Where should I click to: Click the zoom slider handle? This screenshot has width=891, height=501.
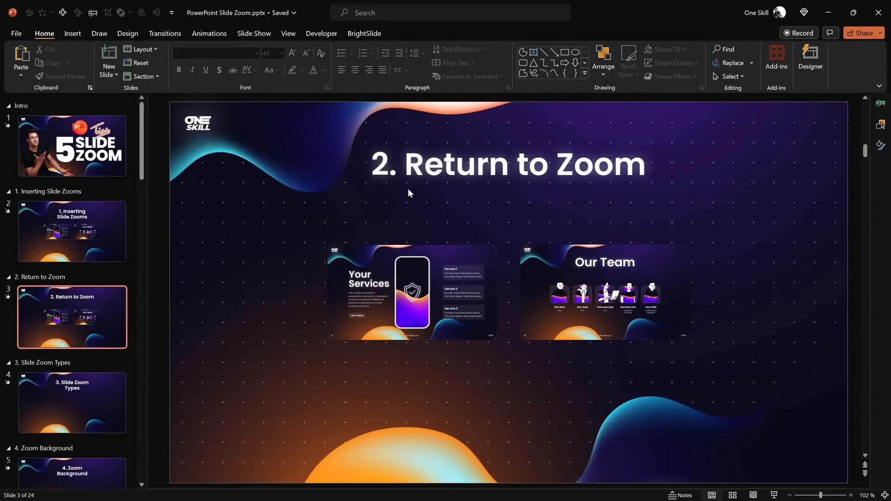click(820, 495)
